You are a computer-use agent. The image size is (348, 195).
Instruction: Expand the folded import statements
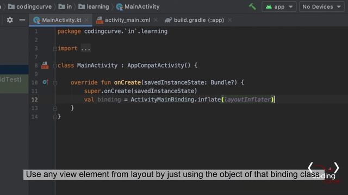[x=55, y=48]
